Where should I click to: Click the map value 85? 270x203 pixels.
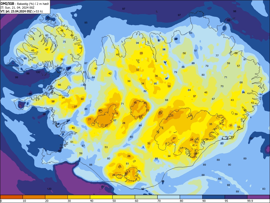click(131, 137)
